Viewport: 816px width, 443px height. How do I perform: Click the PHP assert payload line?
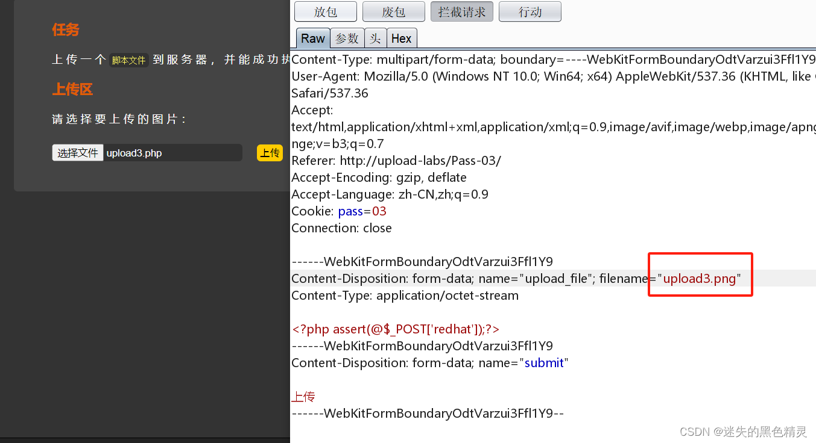[x=396, y=329]
